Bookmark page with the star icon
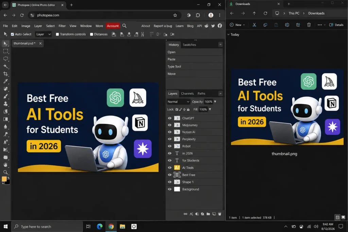Image resolution: width=348 pixels, height=232 pixels. coord(175,15)
